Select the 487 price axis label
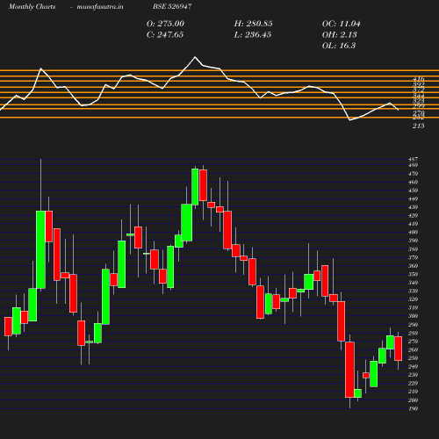439x439 pixels. point(414,159)
